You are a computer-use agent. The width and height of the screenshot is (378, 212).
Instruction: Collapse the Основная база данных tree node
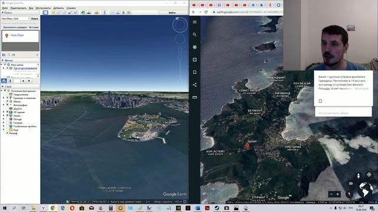(1, 91)
